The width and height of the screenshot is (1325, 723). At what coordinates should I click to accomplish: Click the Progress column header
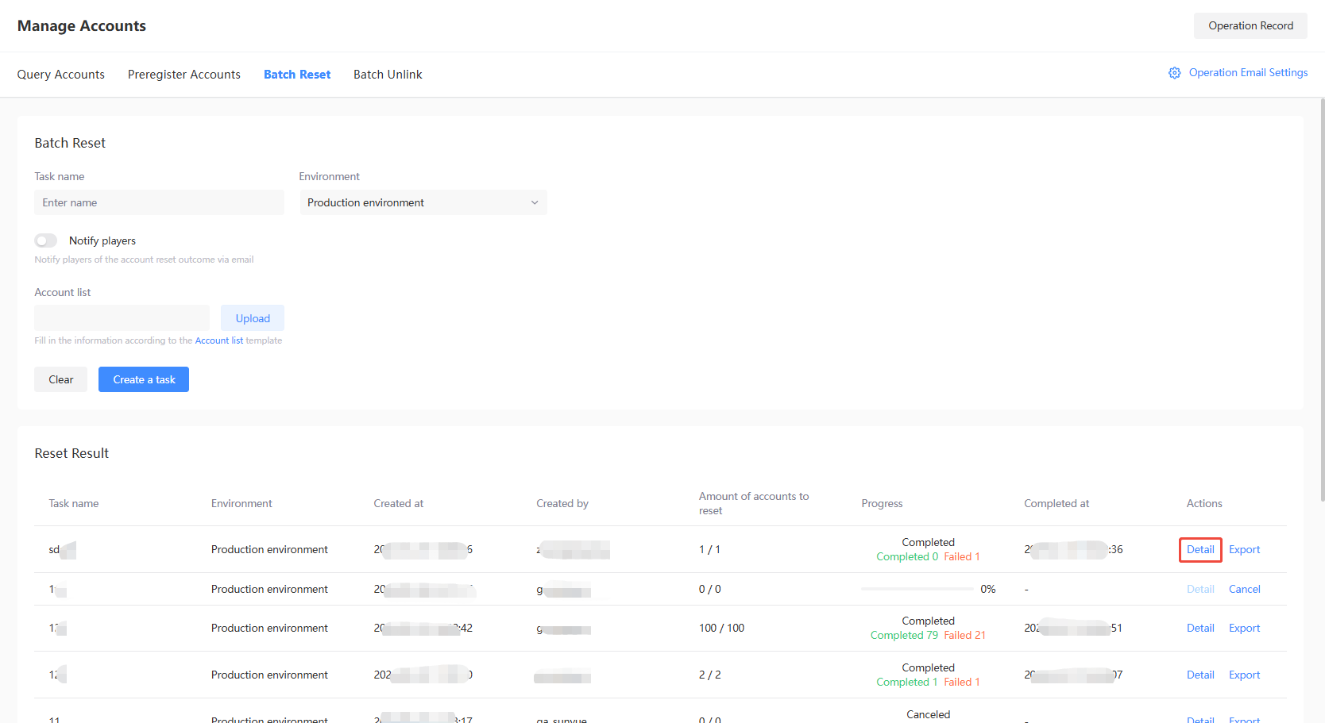tap(882, 503)
